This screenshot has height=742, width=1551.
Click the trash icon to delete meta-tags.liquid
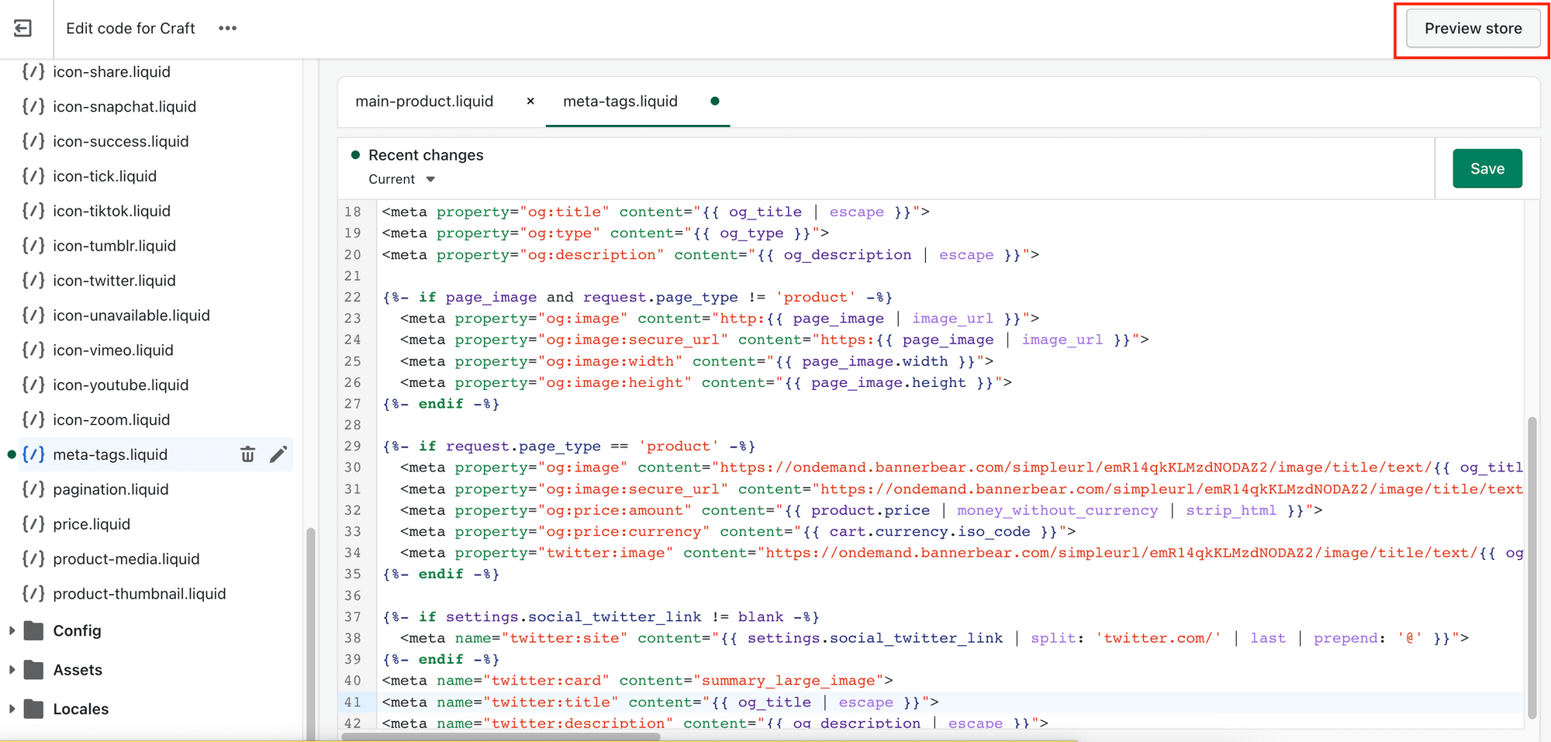pos(247,454)
